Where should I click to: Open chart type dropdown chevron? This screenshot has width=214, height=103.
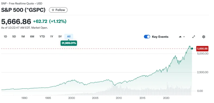point(184,37)
